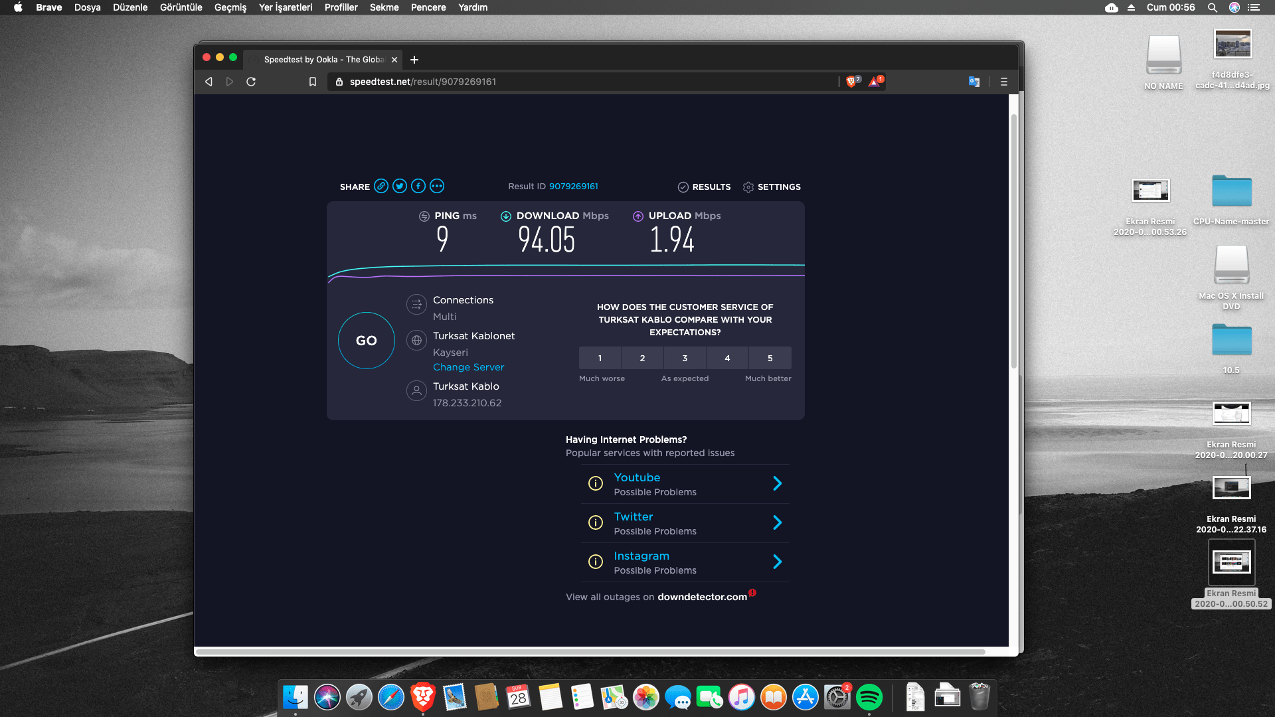Rate customer service 1 Much worse
Screen dimensions: 1275x717
pos(600,358)
